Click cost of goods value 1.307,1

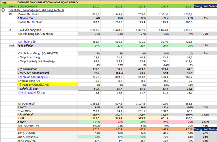pyautogui.click(x=140, y=30)
